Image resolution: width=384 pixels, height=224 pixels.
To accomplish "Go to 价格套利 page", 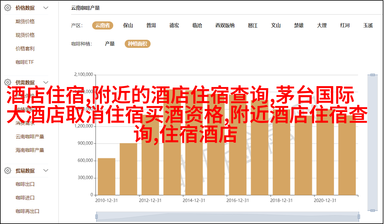I will click(x=25, y=49).
